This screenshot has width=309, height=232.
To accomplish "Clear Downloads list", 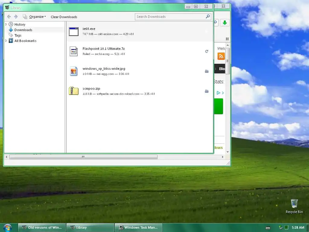I will click(x=64, y=17).
